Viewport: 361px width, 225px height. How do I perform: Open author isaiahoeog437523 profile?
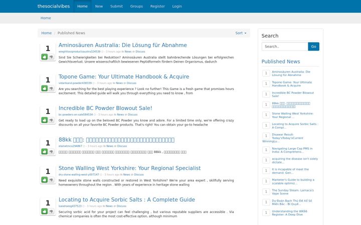tap(70, 206)
